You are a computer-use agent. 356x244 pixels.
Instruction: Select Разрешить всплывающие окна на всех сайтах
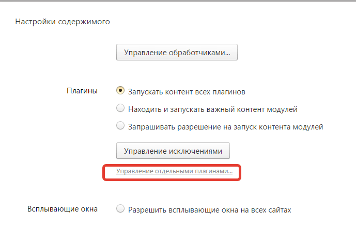pos(120,209)
